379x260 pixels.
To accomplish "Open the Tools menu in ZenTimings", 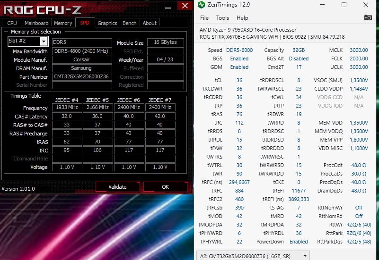I will (222, 18).
